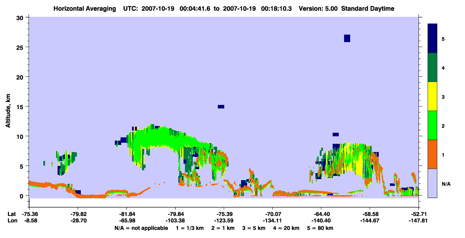Click the dark blue feature at 15 km altitude
The width and height of the screenshot is (465, 238).
click(x=221, y=107)
